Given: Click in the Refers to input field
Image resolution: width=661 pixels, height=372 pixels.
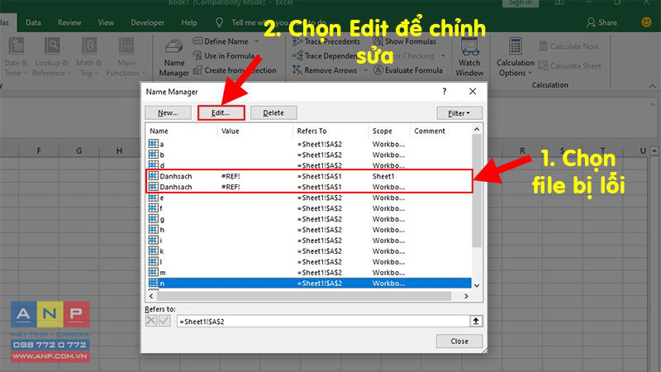Looking at the screenshot, I should (323, 322).
